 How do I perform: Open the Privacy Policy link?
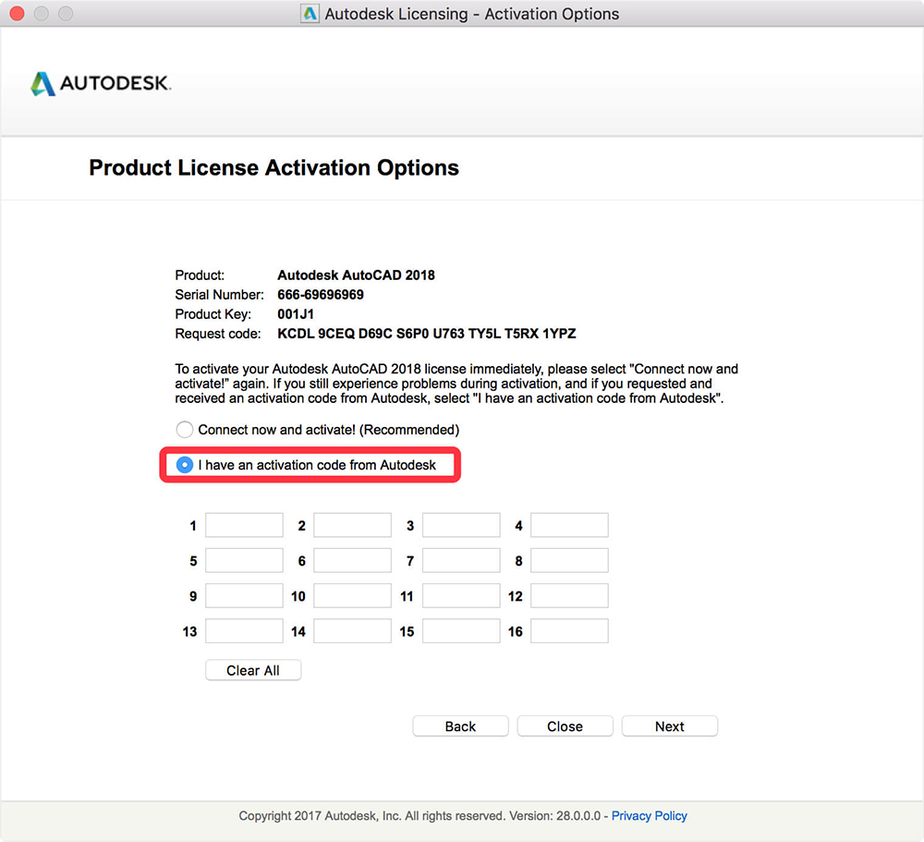(x=649, y=815)
